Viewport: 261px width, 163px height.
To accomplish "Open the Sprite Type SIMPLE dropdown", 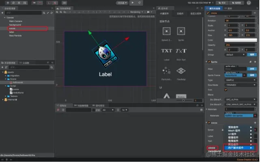I will pos(241,80).
